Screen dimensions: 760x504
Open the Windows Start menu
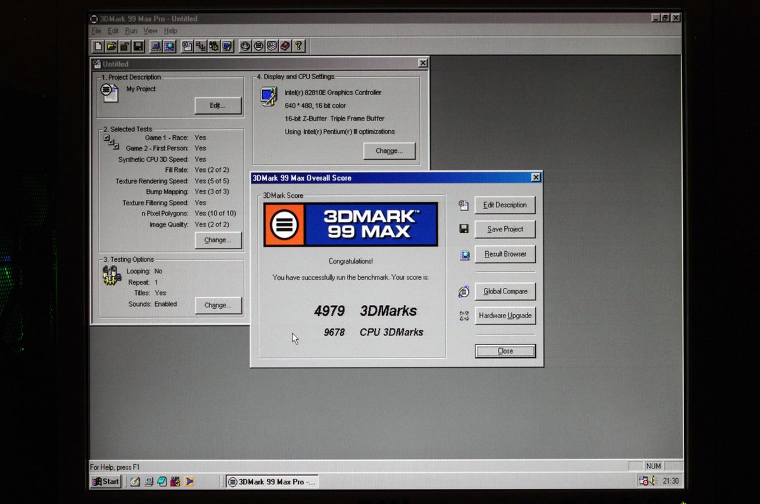coord(106,481)
